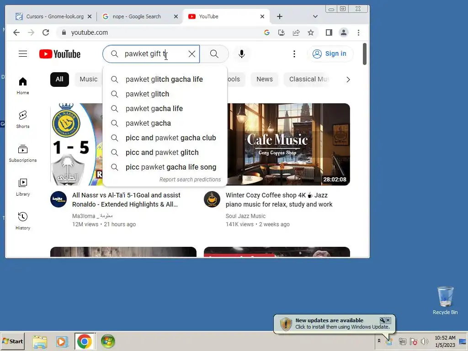The image size is (468, 351).
Task: Show more category chips with right arrow
Action: [x=348, y=80]
